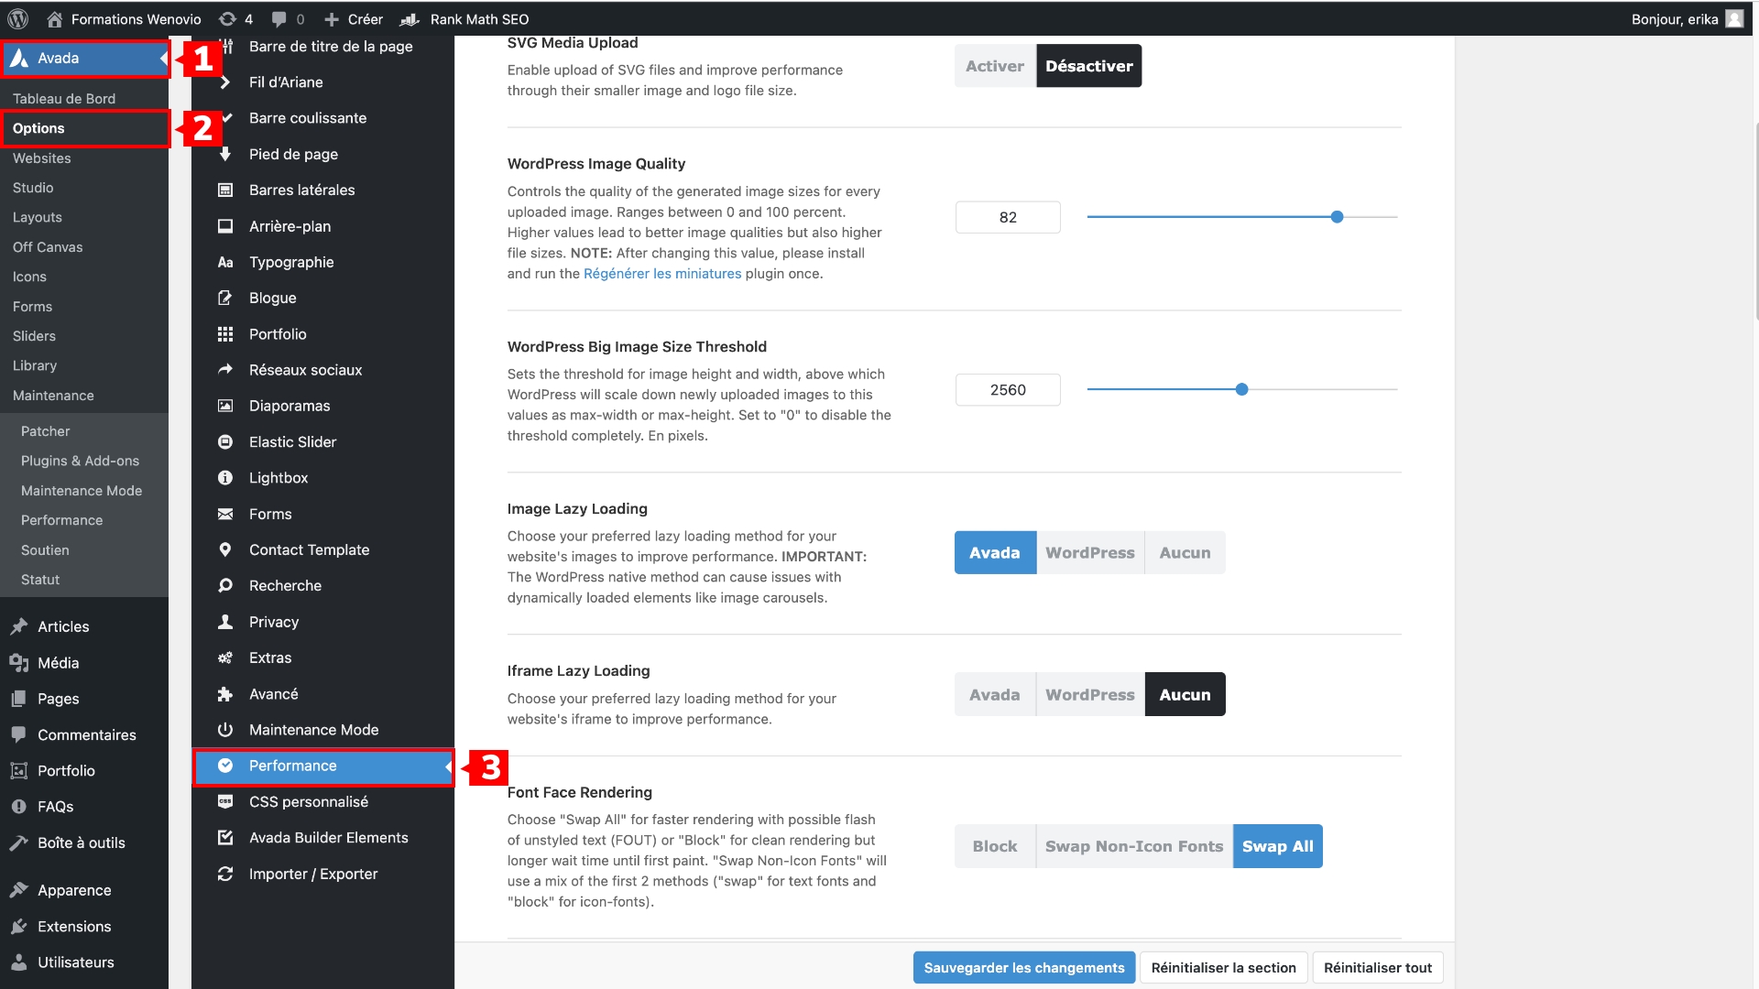This screenshot has width=1759, height=989.
Task: Click the Maintenance Mode power icon
Action: pos(225,730)
